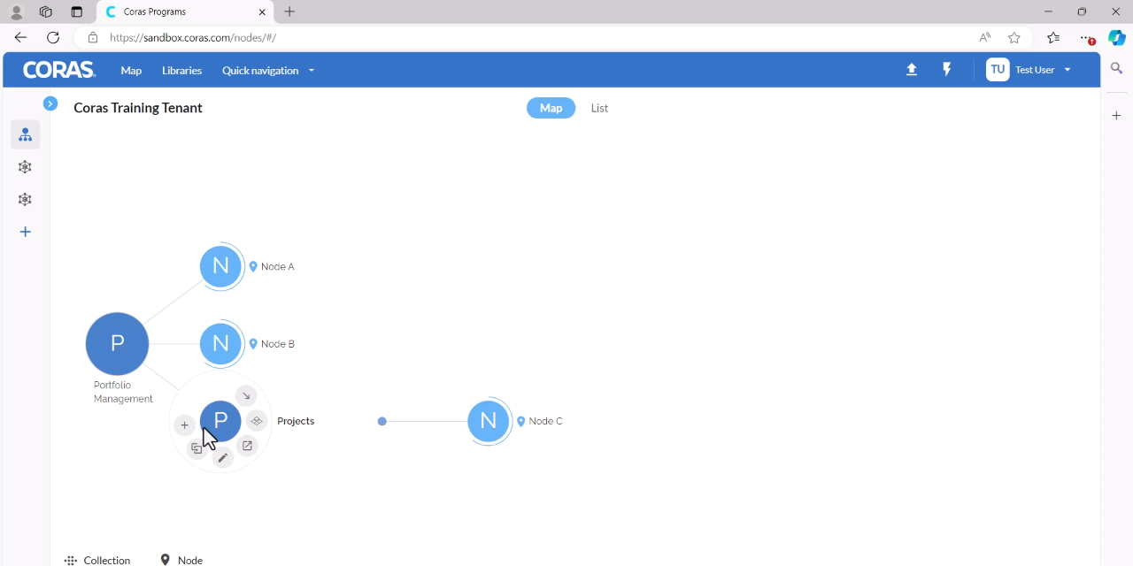Switch to the Map view toggle

551,108
